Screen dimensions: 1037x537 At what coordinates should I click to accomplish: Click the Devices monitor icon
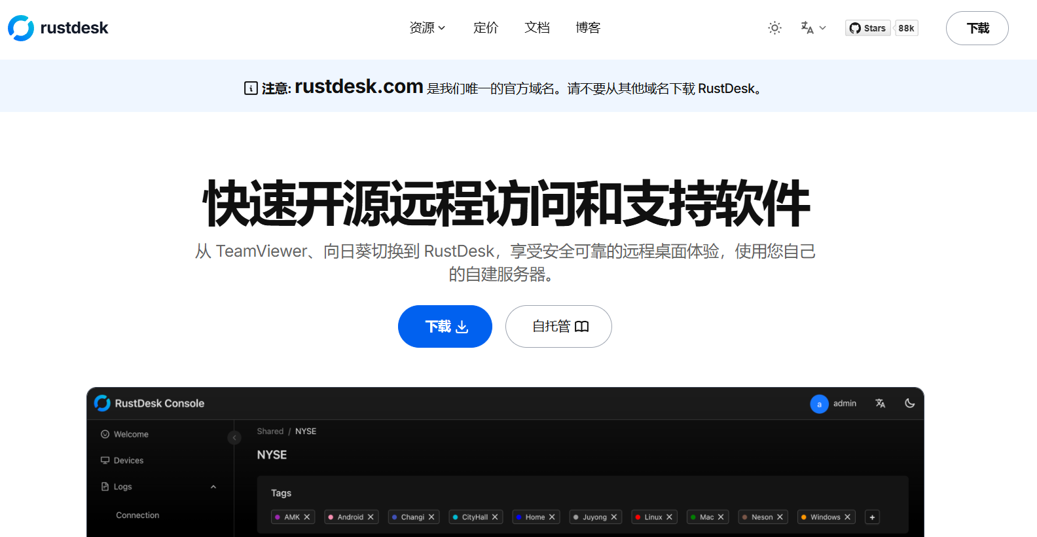(x=105, y=460)
